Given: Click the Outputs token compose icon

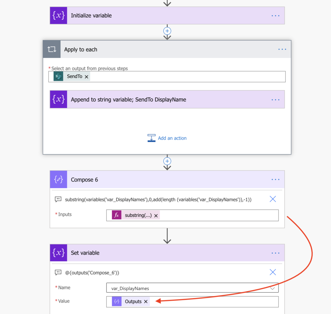Looking at the screenshot, I should (116, 301).
